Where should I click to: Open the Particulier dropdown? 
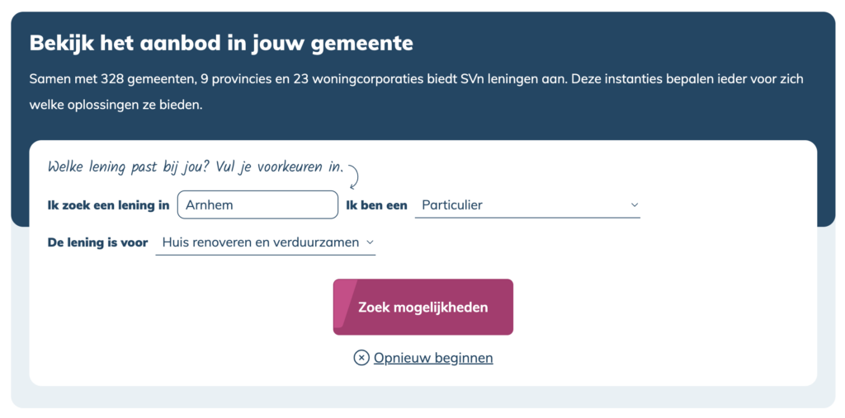pos(527,205)
